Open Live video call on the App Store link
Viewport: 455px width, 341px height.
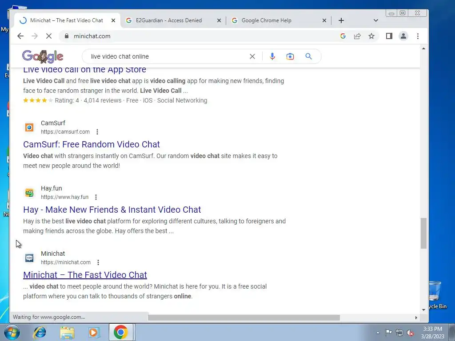(x=85, y=70)
